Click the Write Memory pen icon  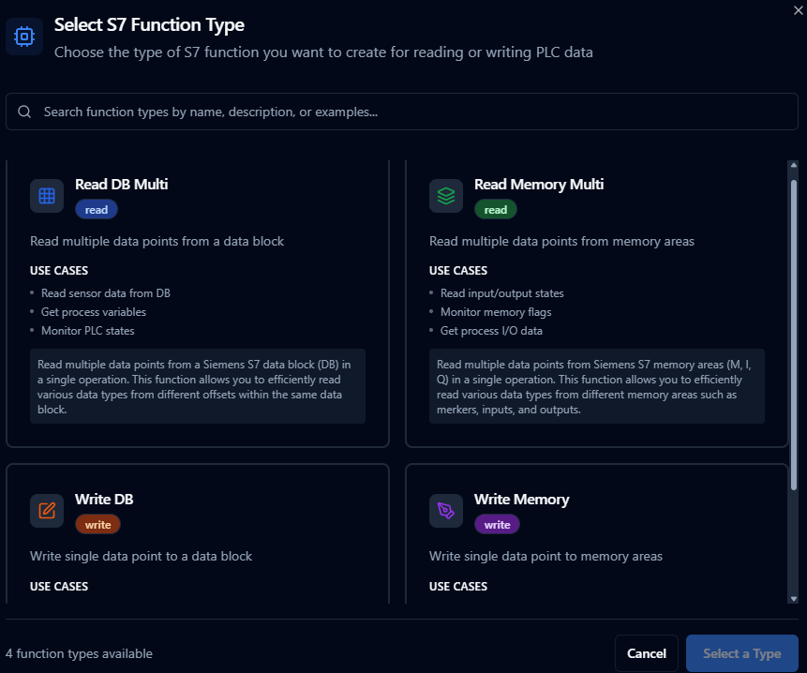(446, 511)
